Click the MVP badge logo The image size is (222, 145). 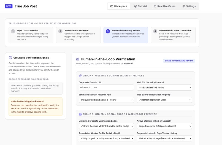pos(9,6)
